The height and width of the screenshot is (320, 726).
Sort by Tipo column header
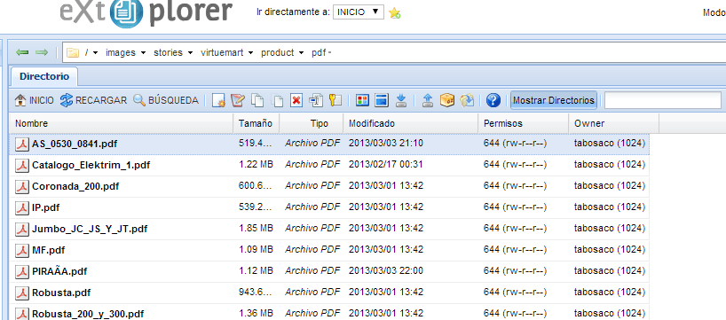pos(312,123)
